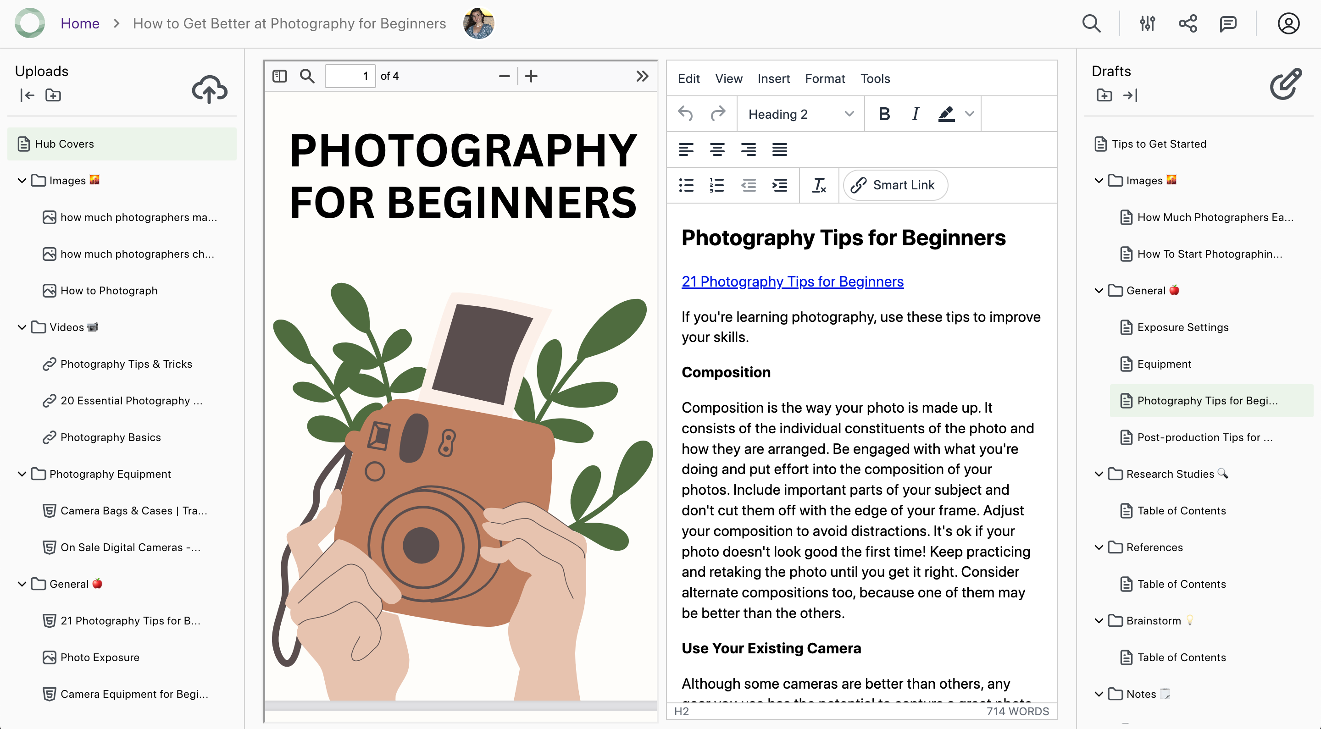This screenshot has height=729, width=1321.
Task: Collapse the Drafts Images folder
Action: click(1099, 181)
